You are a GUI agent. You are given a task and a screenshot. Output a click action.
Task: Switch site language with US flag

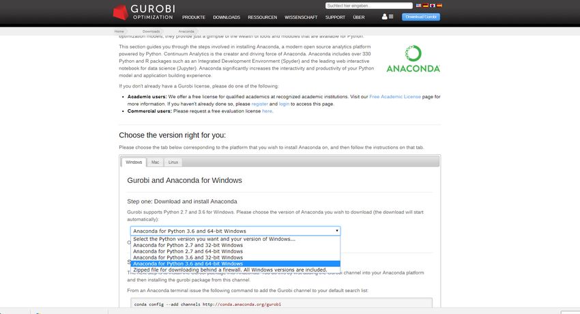coord(418,5)
